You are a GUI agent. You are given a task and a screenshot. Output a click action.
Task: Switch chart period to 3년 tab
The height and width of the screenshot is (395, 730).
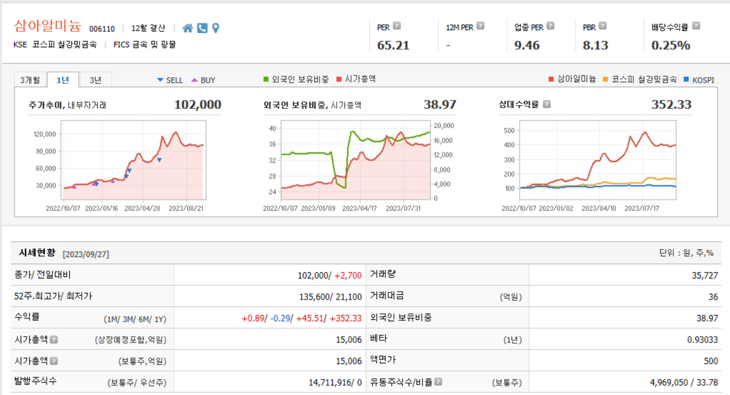[95, 80]
